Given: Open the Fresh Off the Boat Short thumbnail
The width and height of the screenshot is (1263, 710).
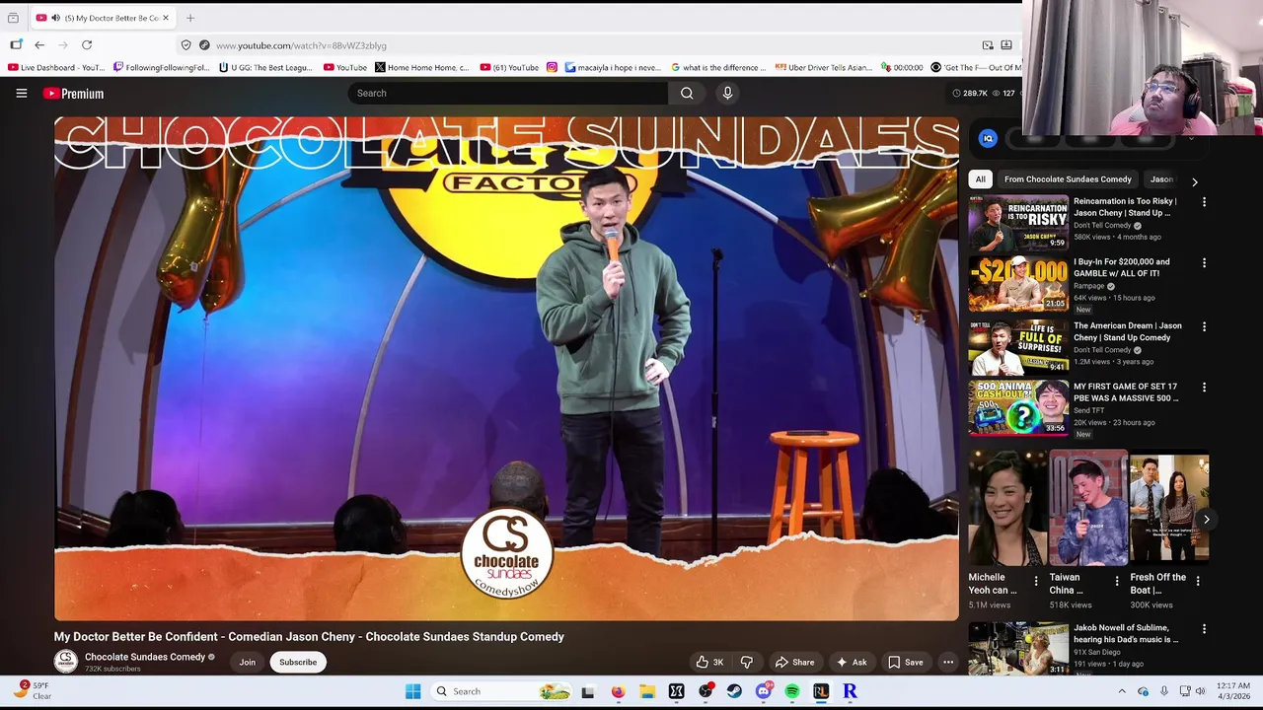Looking at the screenshot, I should [x=1169, y=509].
